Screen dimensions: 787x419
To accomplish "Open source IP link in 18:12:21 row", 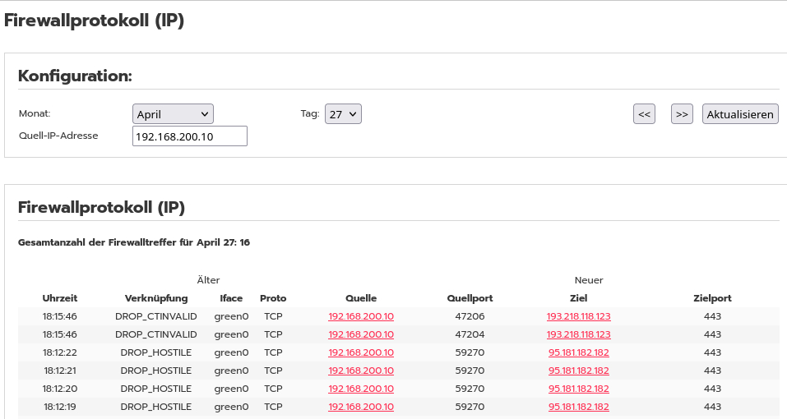I will click(x=361, y=371).
